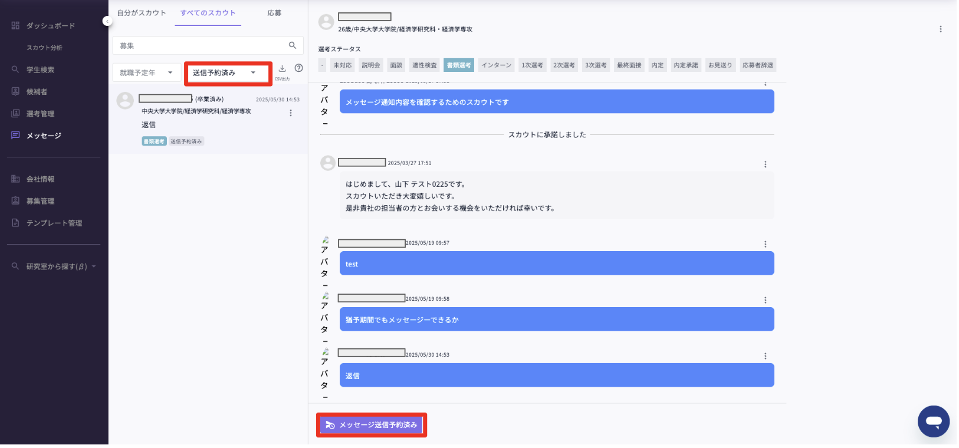Set selection status to 内定
959x448 pixels.
click(658, 65)
